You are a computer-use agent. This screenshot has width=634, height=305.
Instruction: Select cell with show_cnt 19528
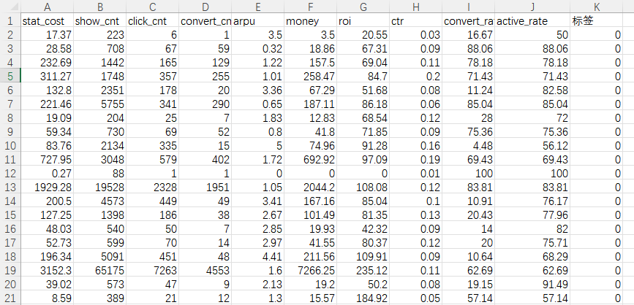(x=100, y=188)
